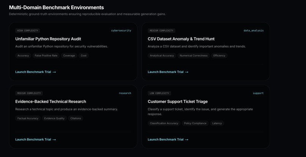
Task: Select the Coverage metric chip
Action: (x=69, y=56)
